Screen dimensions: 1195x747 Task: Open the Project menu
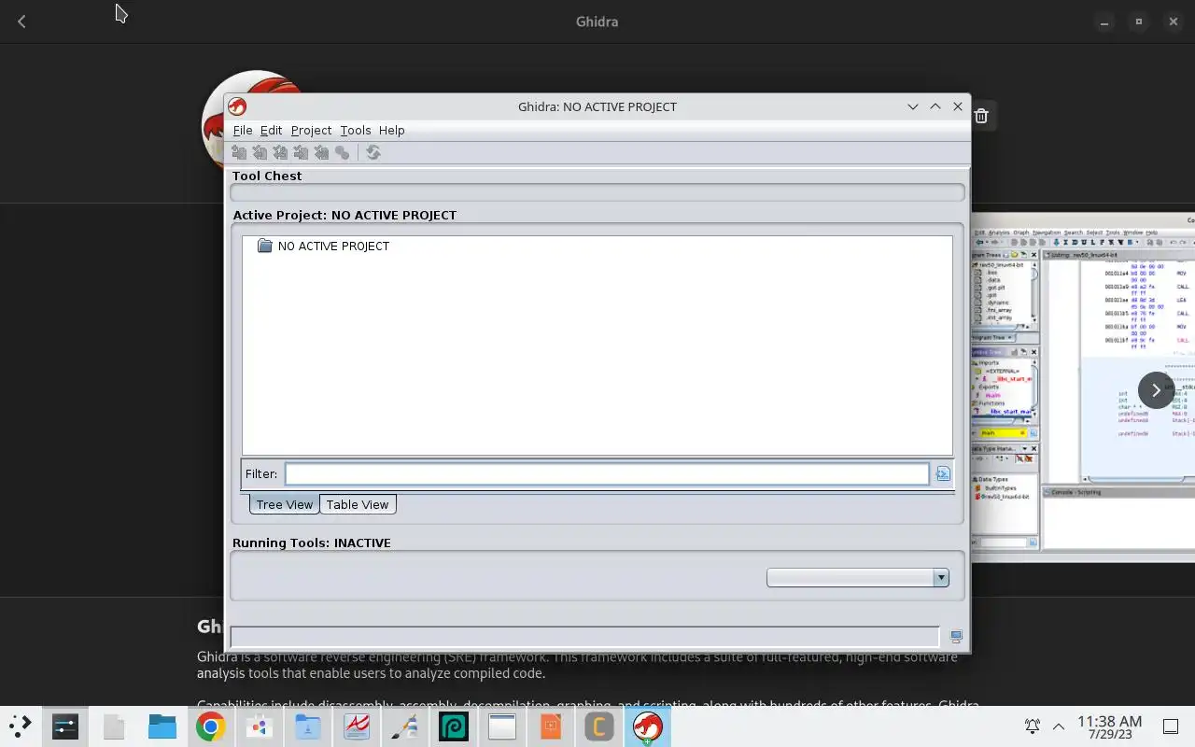point(311,130)
